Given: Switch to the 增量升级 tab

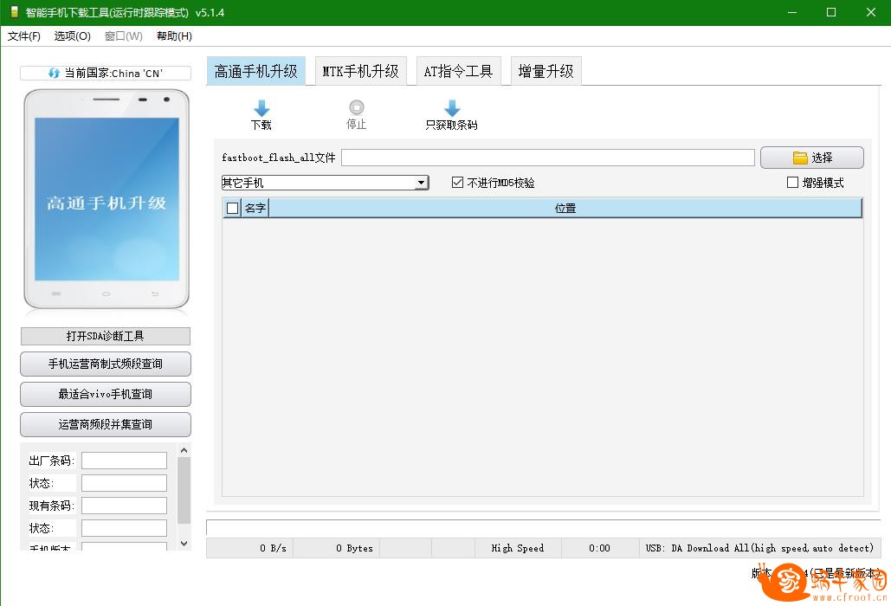Looking at the screenshot, I should [x=546, y=71].
